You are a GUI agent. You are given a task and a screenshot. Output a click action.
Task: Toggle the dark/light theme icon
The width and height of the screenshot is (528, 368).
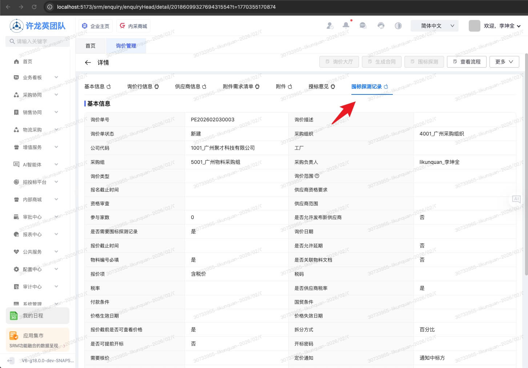click(x=398, y=25)
